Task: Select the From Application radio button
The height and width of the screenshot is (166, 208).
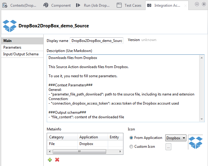Action: click(x=131, y=138)
